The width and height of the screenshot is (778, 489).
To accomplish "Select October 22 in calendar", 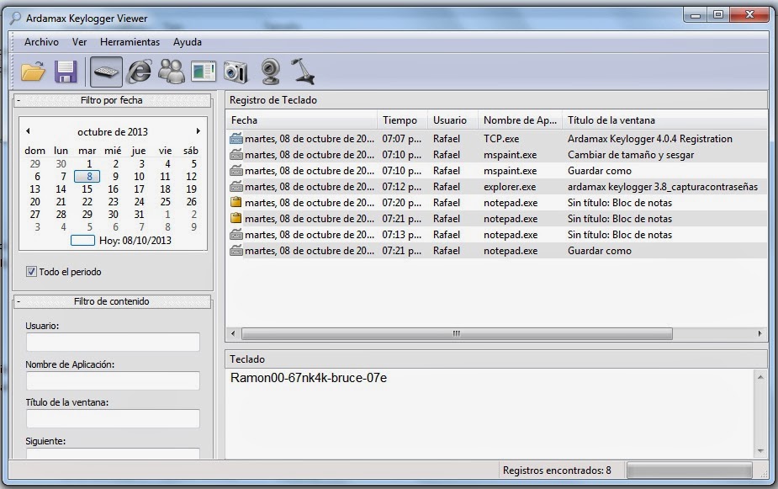I will 87,201.
